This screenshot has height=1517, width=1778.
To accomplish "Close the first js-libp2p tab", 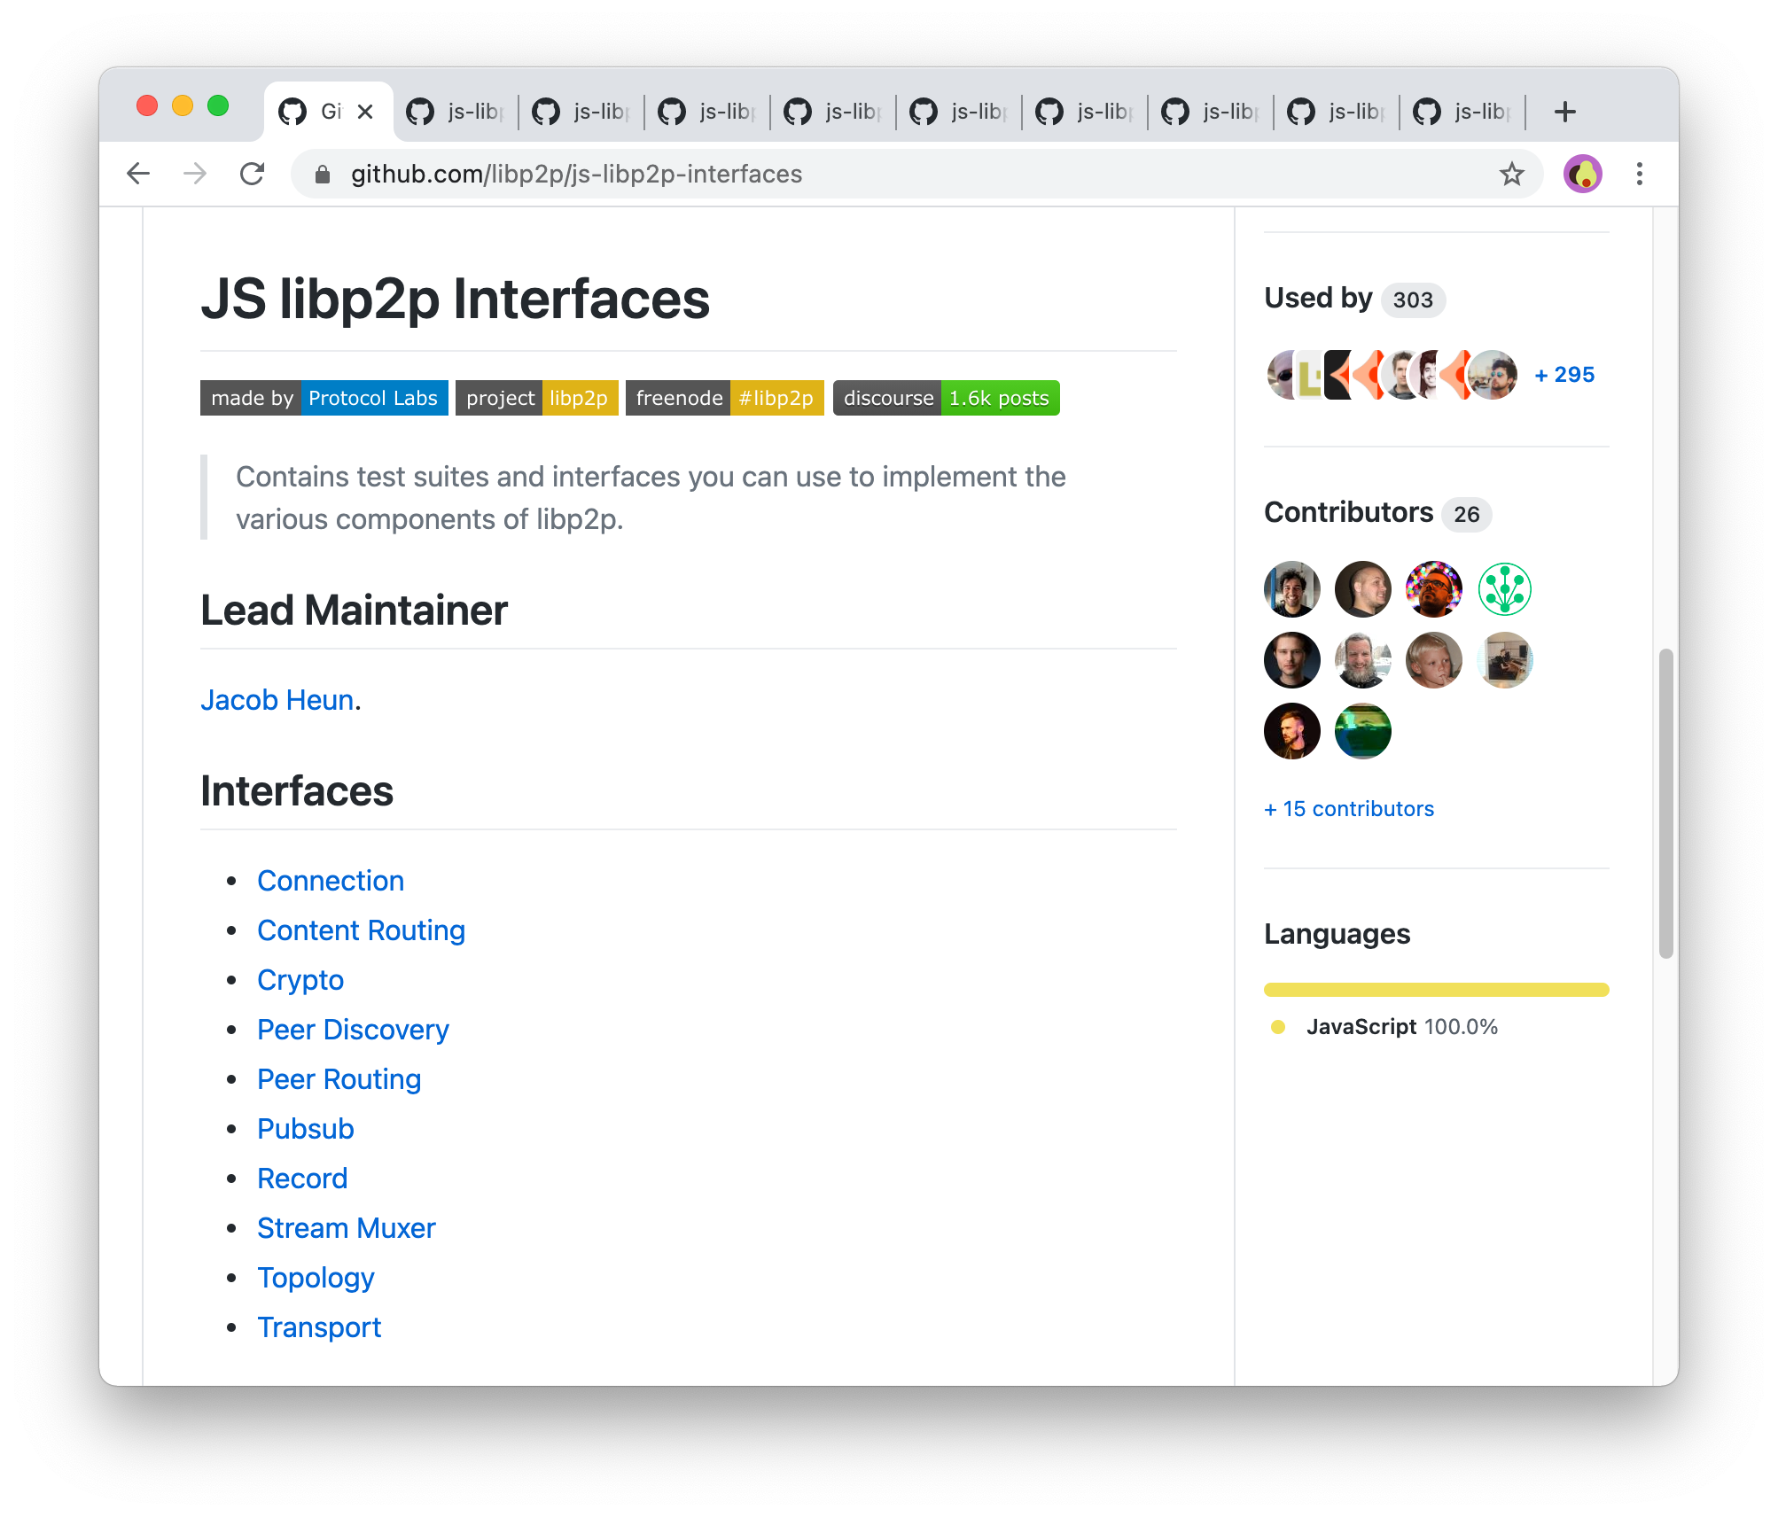I will pos(499,111).
